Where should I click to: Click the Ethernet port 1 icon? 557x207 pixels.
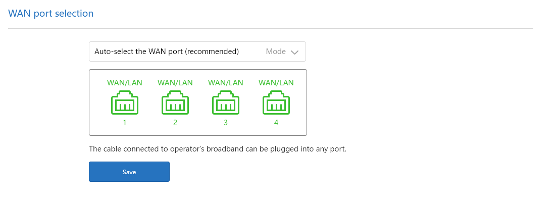coord(125,103)
